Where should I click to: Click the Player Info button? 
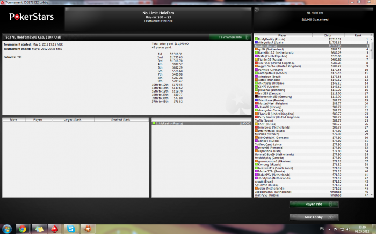pyautogui.click(x=314, y=204)
